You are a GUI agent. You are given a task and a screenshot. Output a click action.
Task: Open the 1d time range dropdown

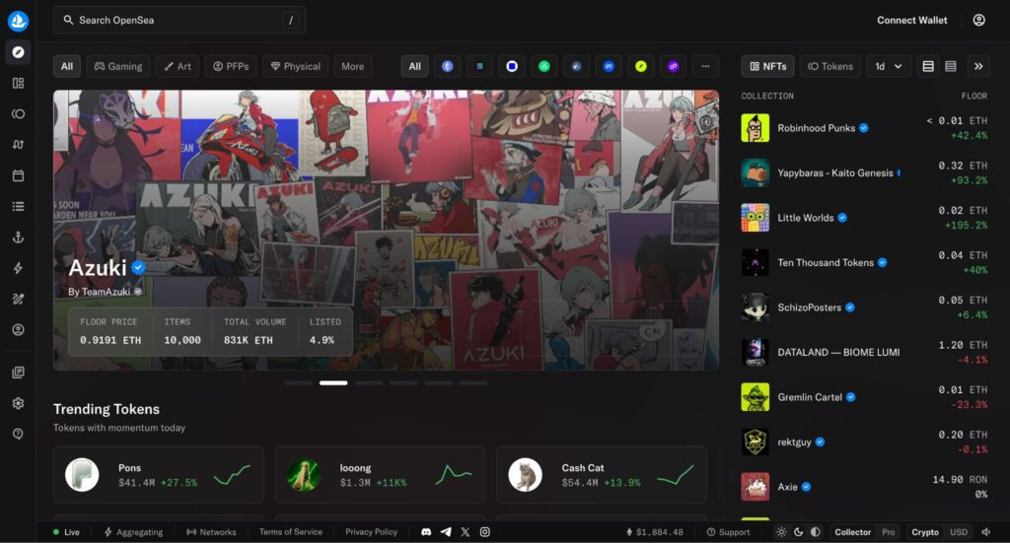pos(888,66)
